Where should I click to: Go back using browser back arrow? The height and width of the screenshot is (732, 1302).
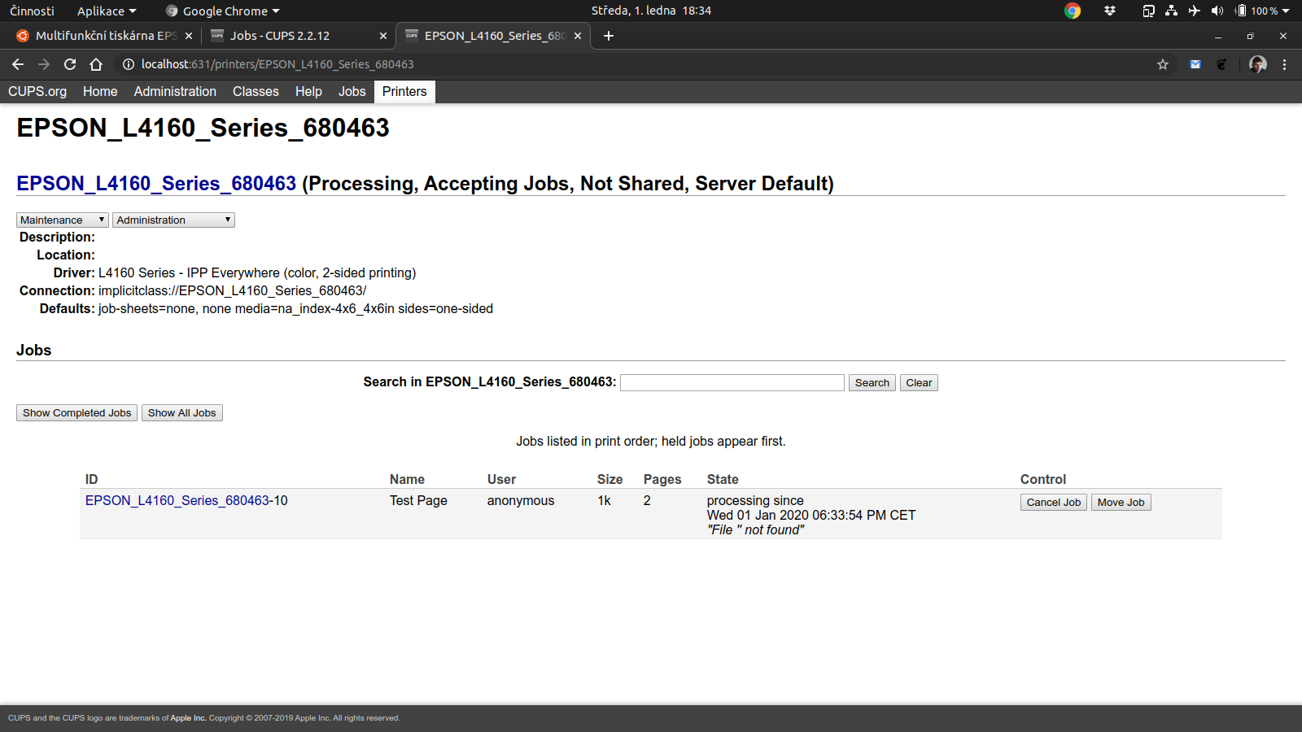point(18,64)
